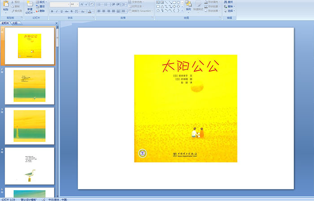Open the Change Case (Aa) dropdown
The image size is (314, 201).
(x=83, y=11)
